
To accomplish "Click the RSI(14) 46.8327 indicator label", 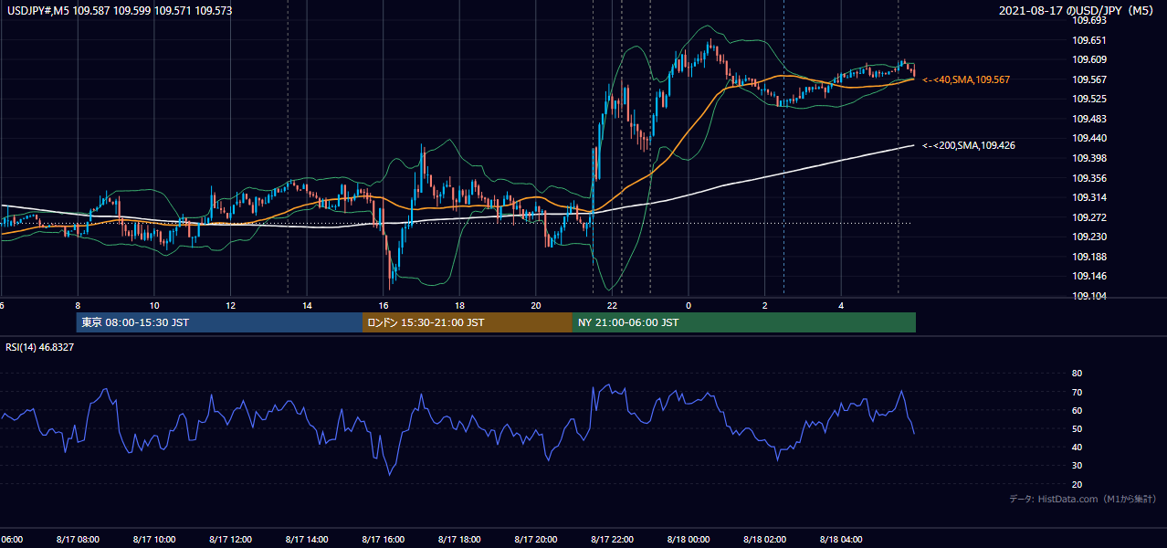I will (40, 347).
